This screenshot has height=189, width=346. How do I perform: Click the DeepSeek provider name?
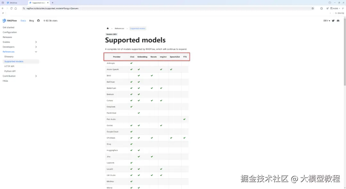pyautogui.click(x=111, y=107)
